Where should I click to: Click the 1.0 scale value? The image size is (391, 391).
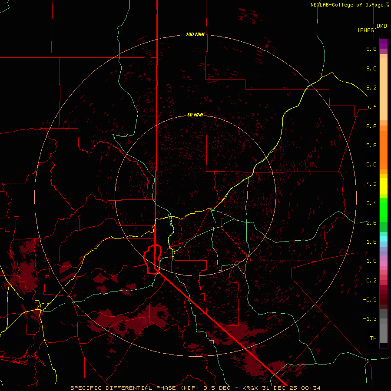pyautogui.click(x=371, y=261)
